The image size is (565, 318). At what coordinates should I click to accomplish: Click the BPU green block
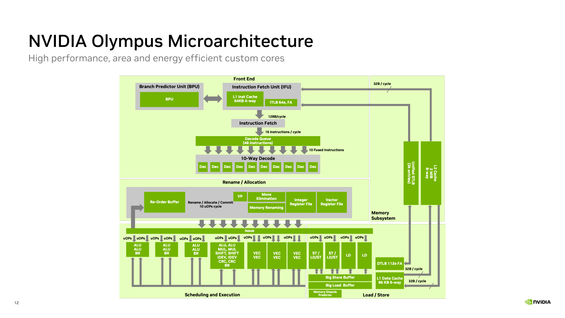(169, 99)
